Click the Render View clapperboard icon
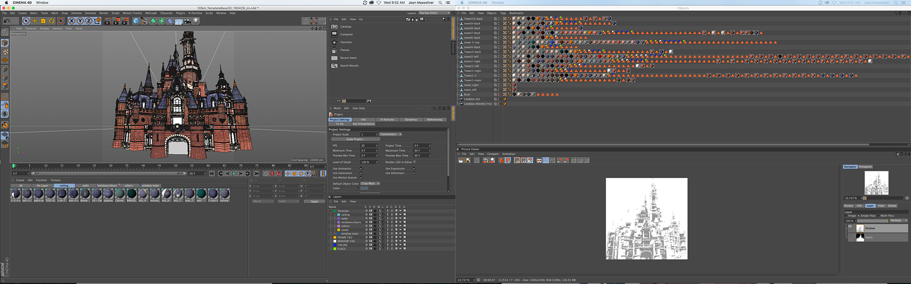Viewport: 911px width, 284px height. pos(108,21)
